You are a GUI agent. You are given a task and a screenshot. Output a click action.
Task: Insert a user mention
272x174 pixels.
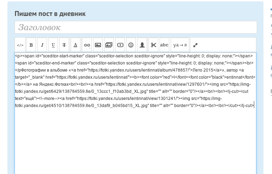tap(142, 45)
